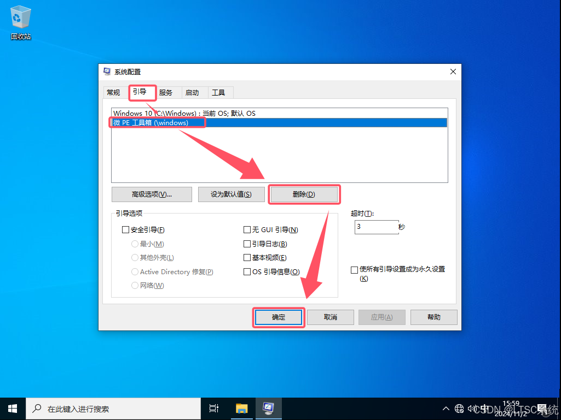Open File Explorer from the taskbar
This screenshot has width=561, height=420.
[242, 409]
